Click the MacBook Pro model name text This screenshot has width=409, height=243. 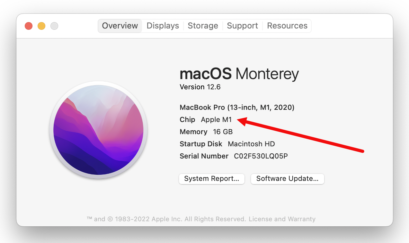coord(237,107)
